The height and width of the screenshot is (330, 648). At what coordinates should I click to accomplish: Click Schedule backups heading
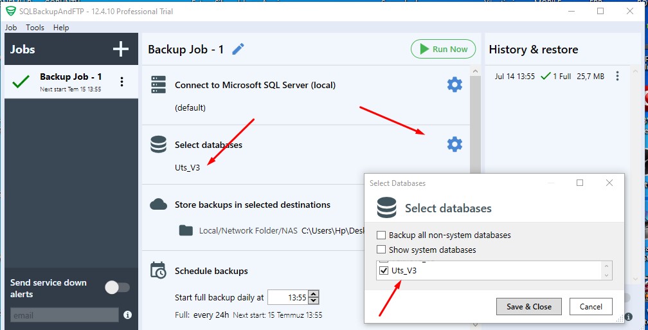click(211, 271)
